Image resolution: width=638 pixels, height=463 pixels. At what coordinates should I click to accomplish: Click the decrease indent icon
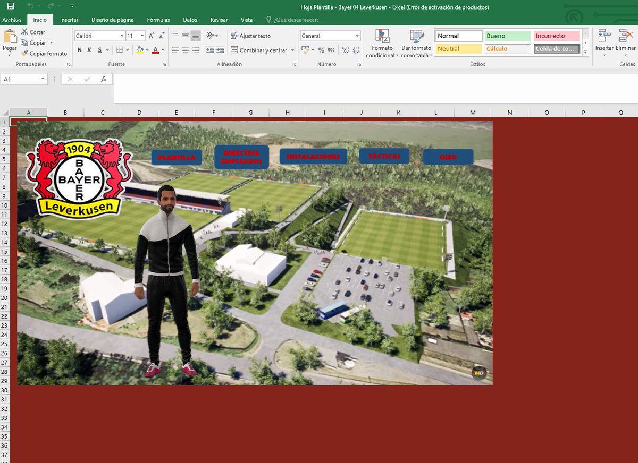pos(210,50)
